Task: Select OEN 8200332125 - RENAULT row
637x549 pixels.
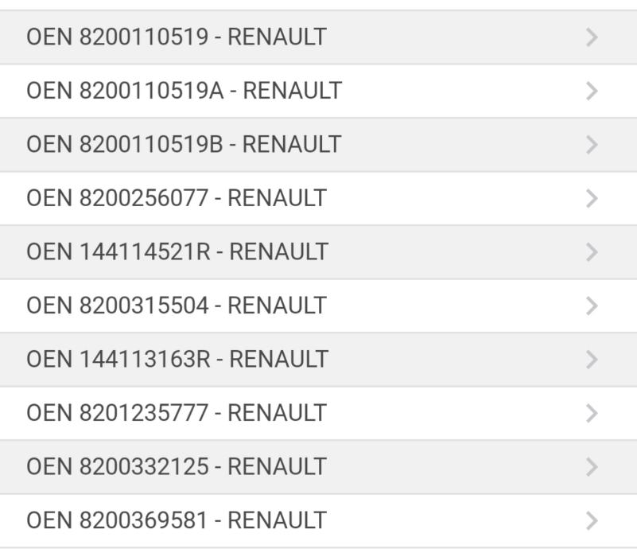Action: [x=177, y=466]
